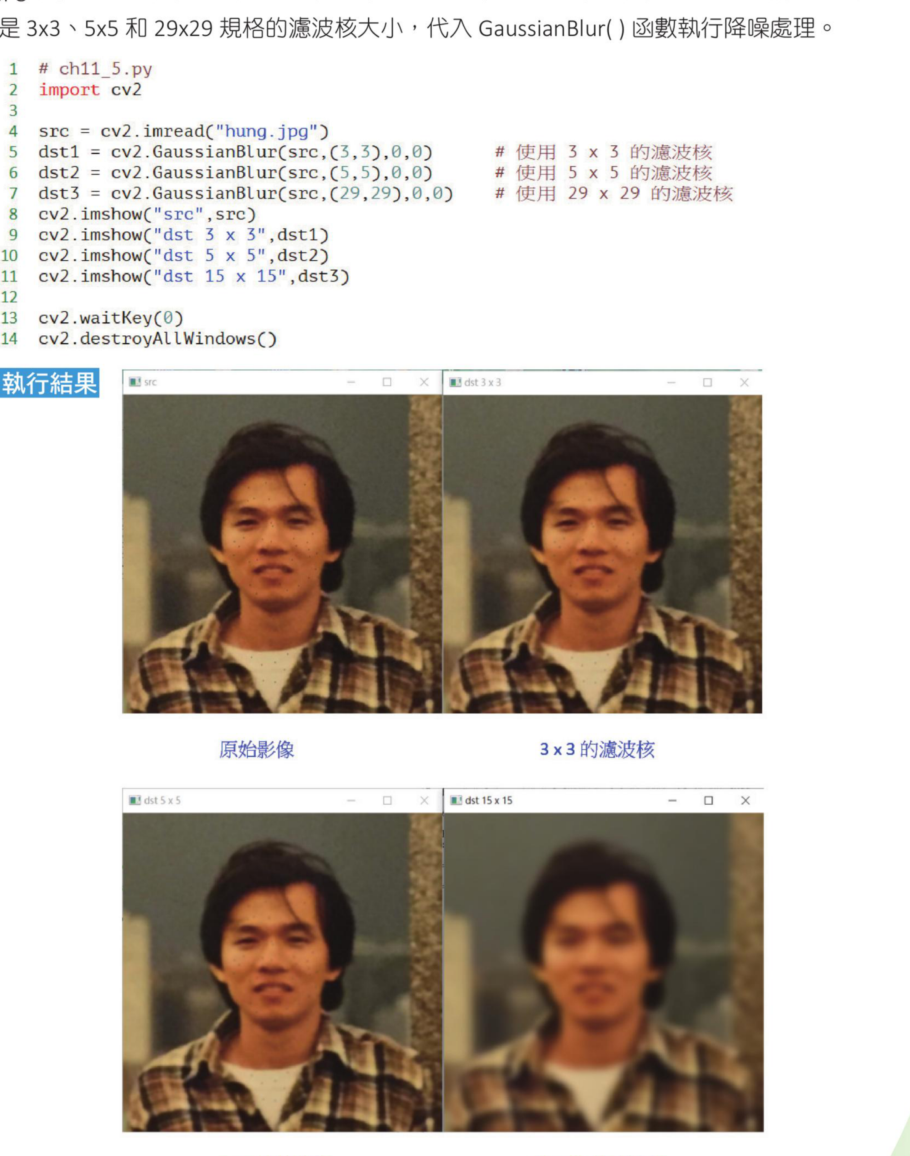Viewport: 910px width, 1156px height.
Task: Click the 執行結果 label
Action: [x=50, y=383]
